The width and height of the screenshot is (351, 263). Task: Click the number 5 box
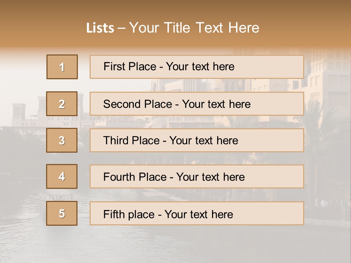[x=62, y=213]
